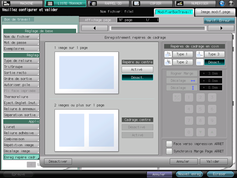The image size is (237, 178).
Task: Click the speaker sound icon
Action: point(222,3)
